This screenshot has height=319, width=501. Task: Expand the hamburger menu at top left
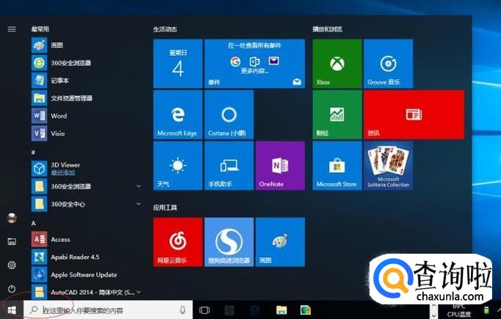pos(12,29)
